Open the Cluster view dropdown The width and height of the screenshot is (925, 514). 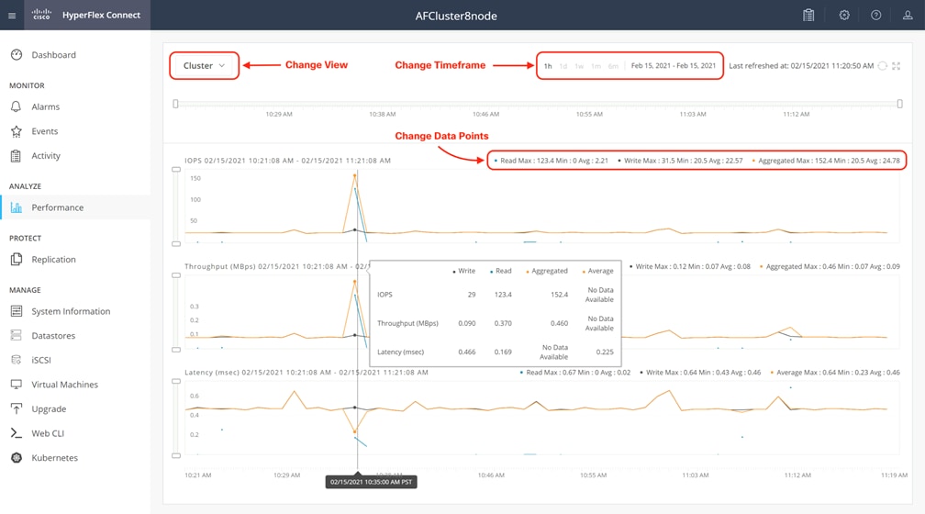(204, 65)
